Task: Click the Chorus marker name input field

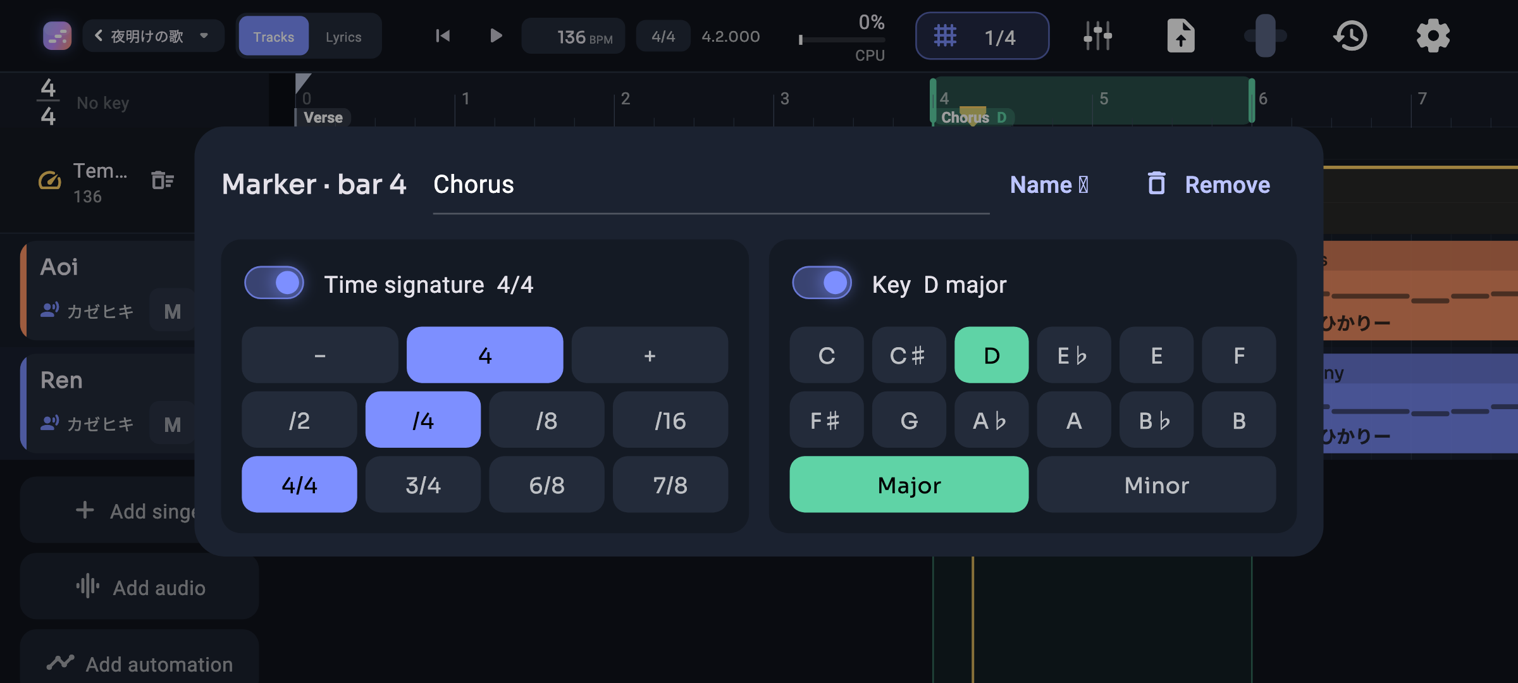Action: click(x=711, y=185)
